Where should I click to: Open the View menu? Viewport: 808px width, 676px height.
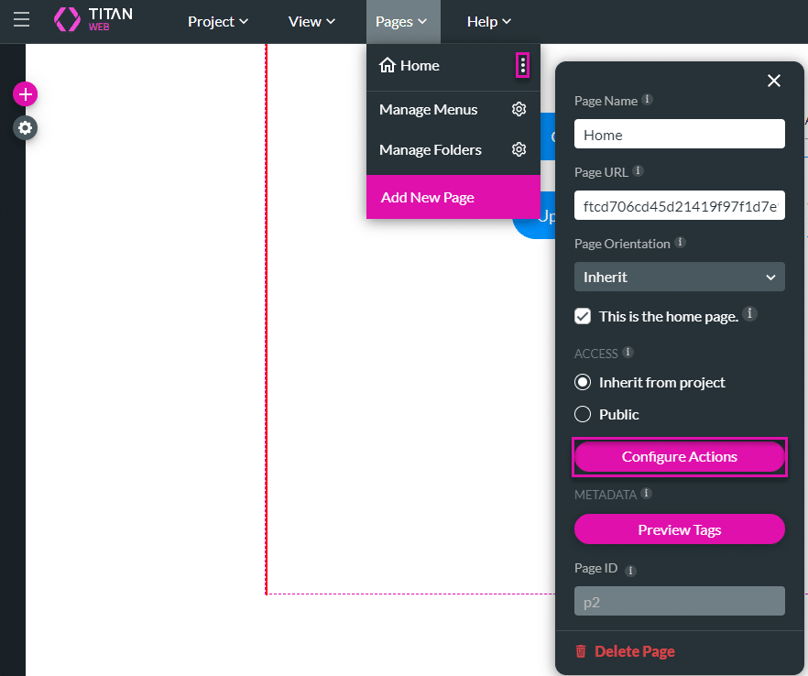tap(311, 21)
